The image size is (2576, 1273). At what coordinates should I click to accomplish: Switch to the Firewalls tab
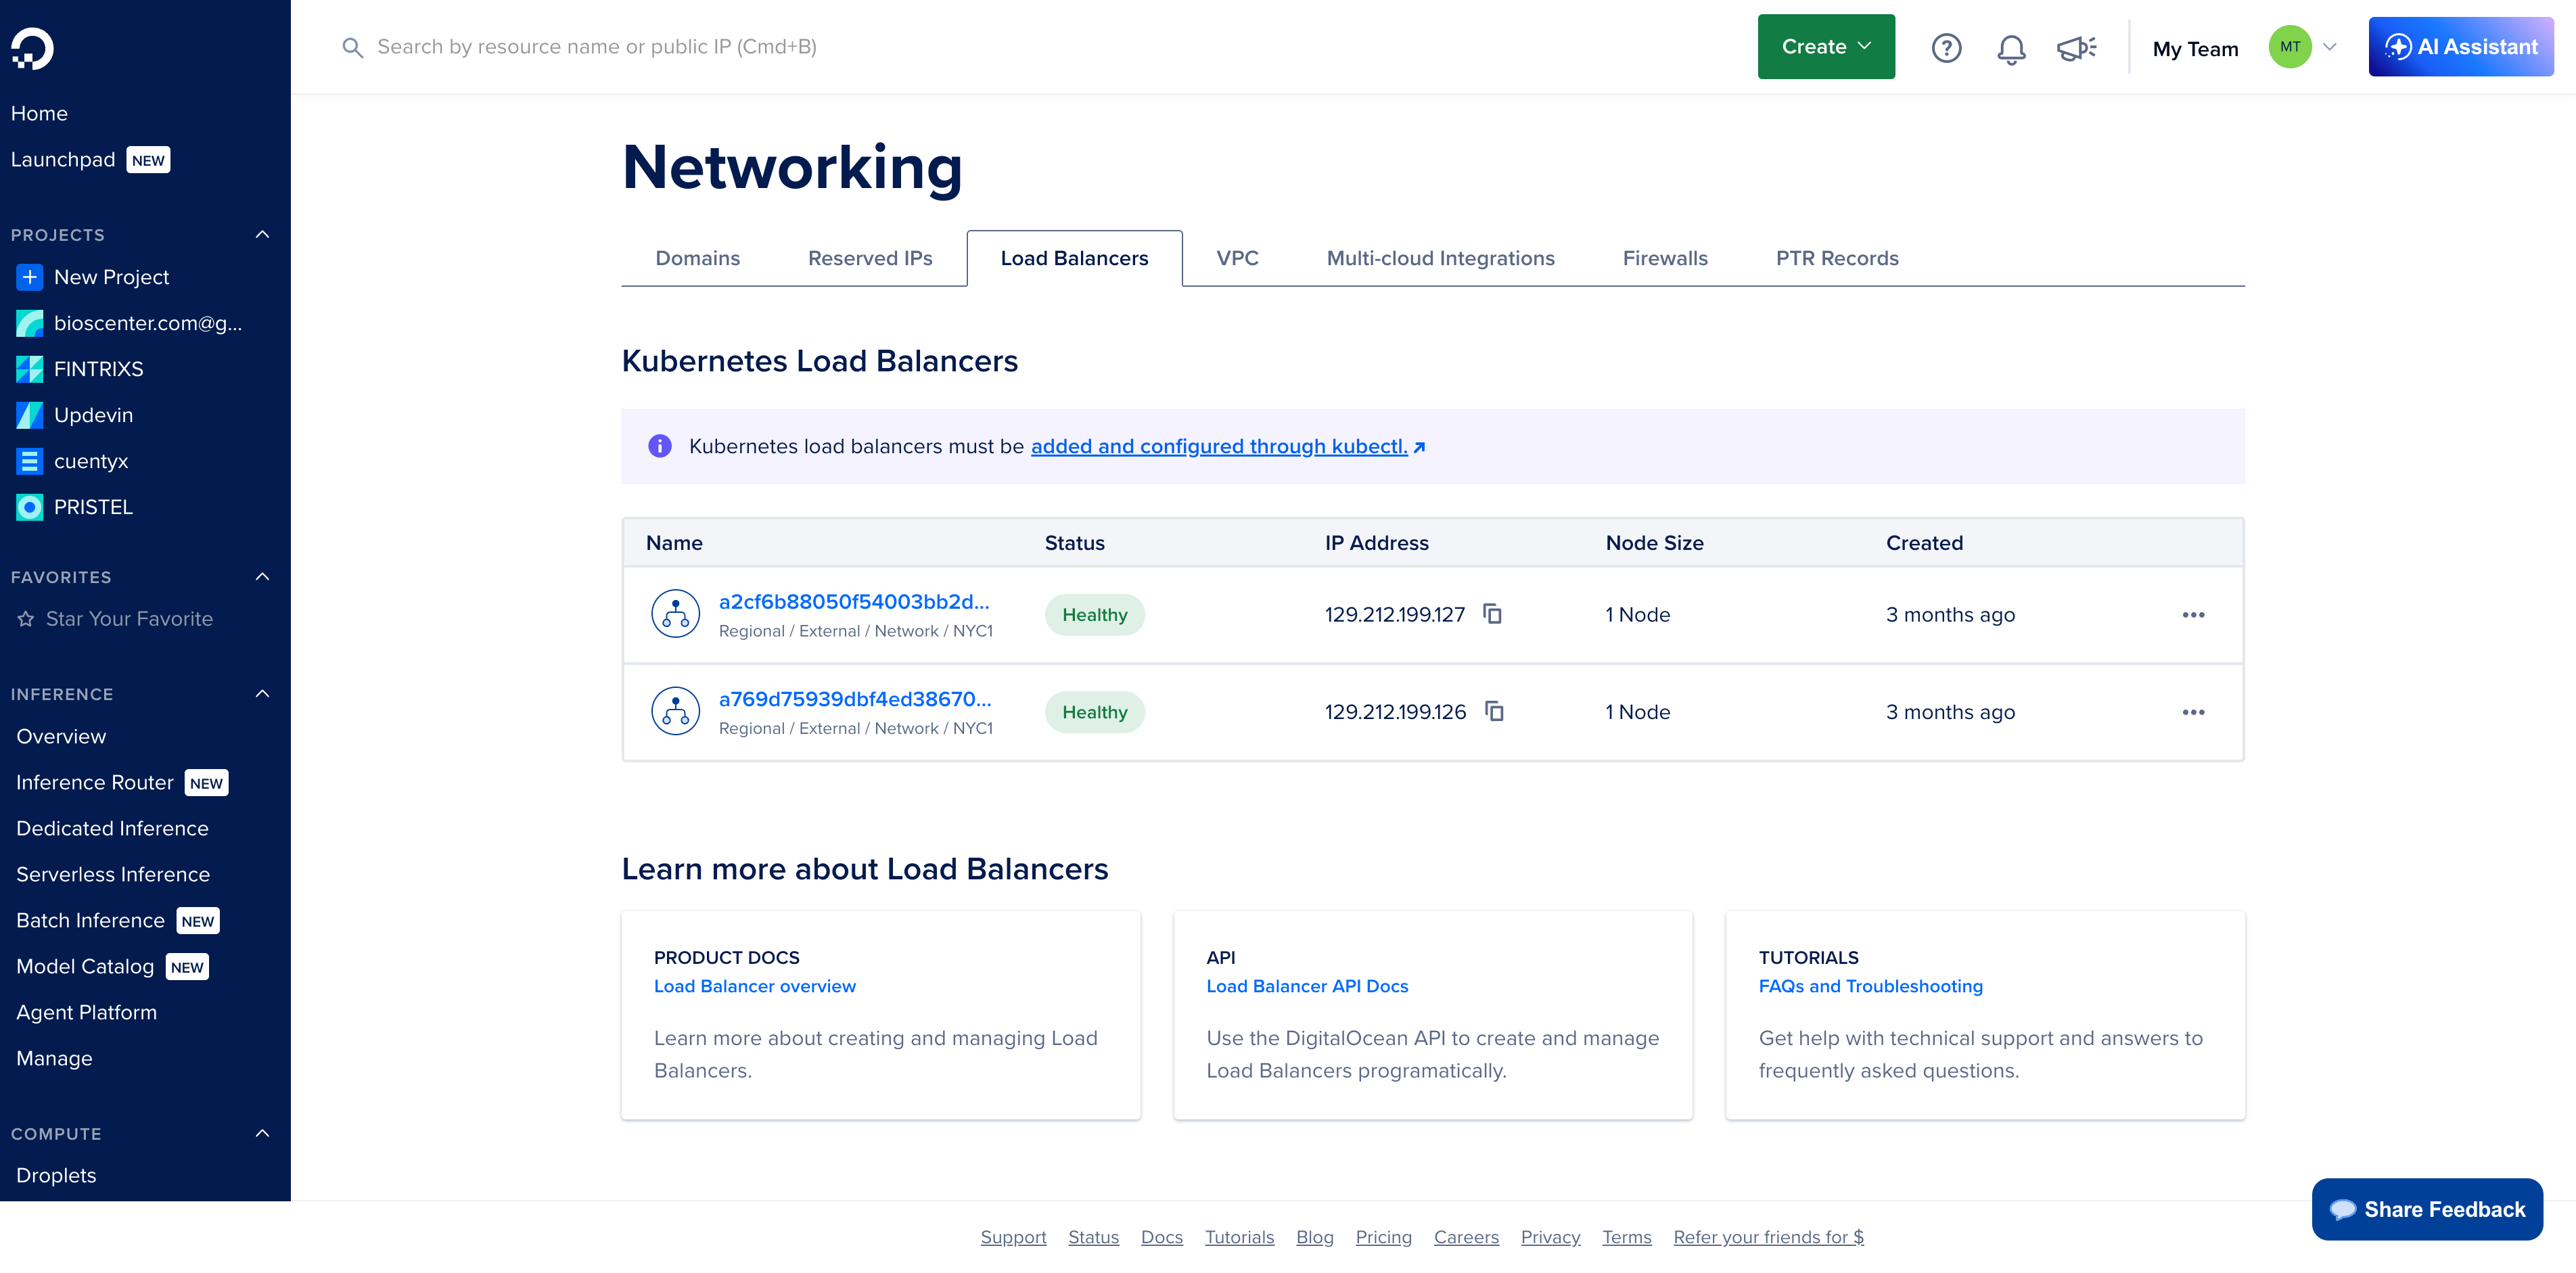click(x=1665, y=258)
